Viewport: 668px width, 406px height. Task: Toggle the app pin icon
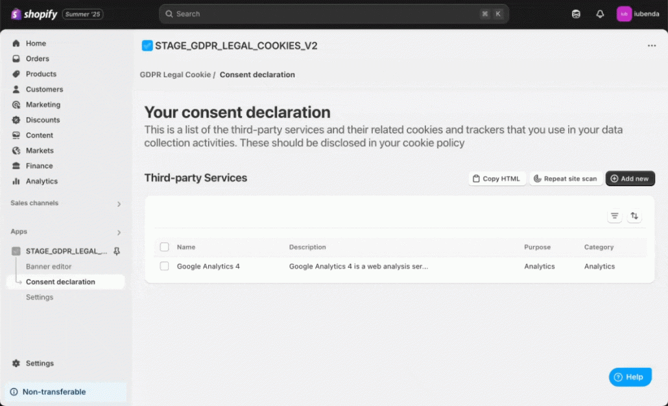tap(117, 252)
